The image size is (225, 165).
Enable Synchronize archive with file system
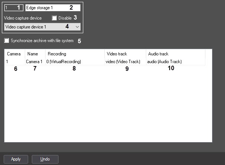(x=6, y=41)
